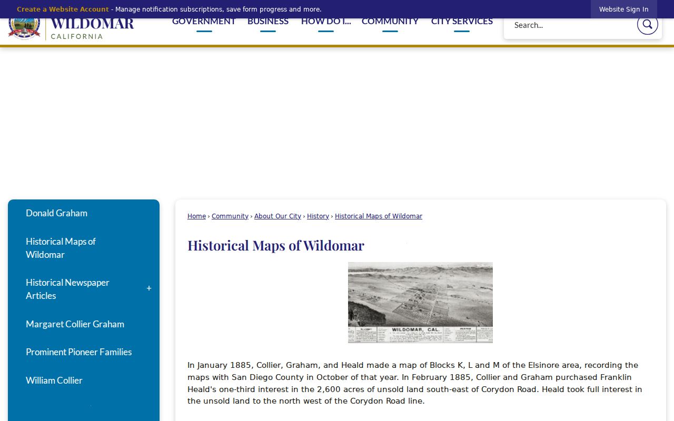Click the Historical Maps of Wildomar heading

pos(276,246)
